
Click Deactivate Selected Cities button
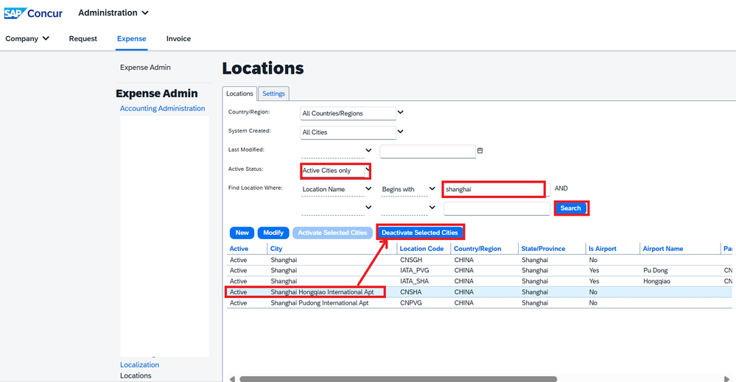[x=420, y=233]
